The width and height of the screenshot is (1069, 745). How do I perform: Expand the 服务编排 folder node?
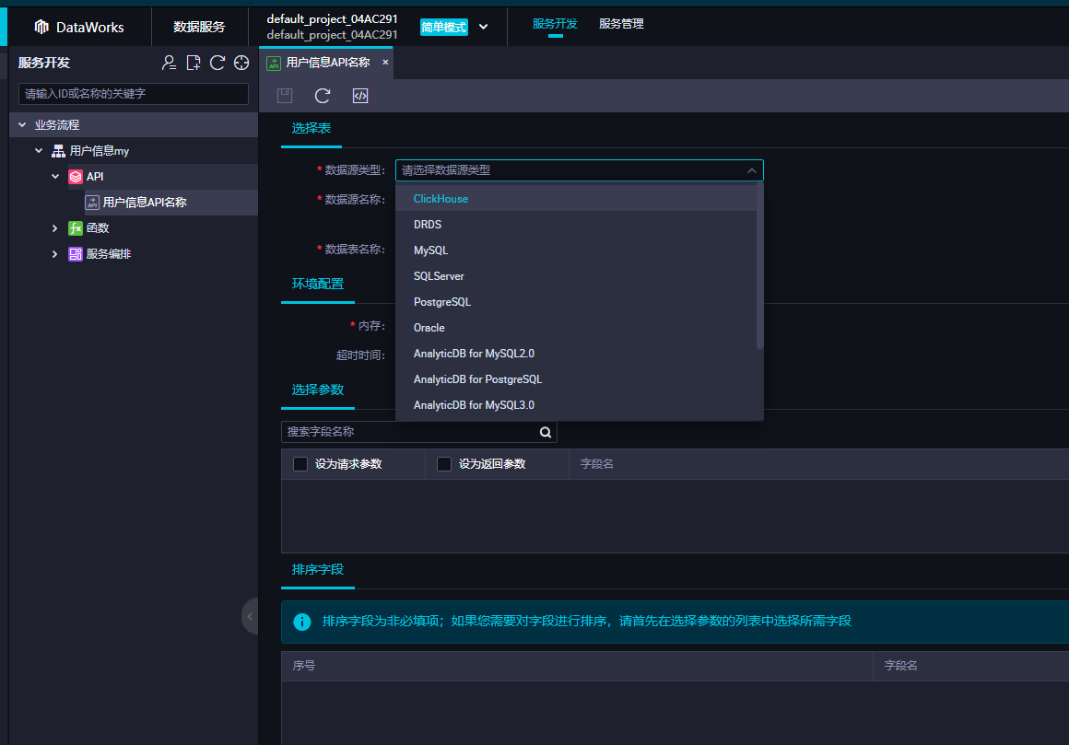56,254
